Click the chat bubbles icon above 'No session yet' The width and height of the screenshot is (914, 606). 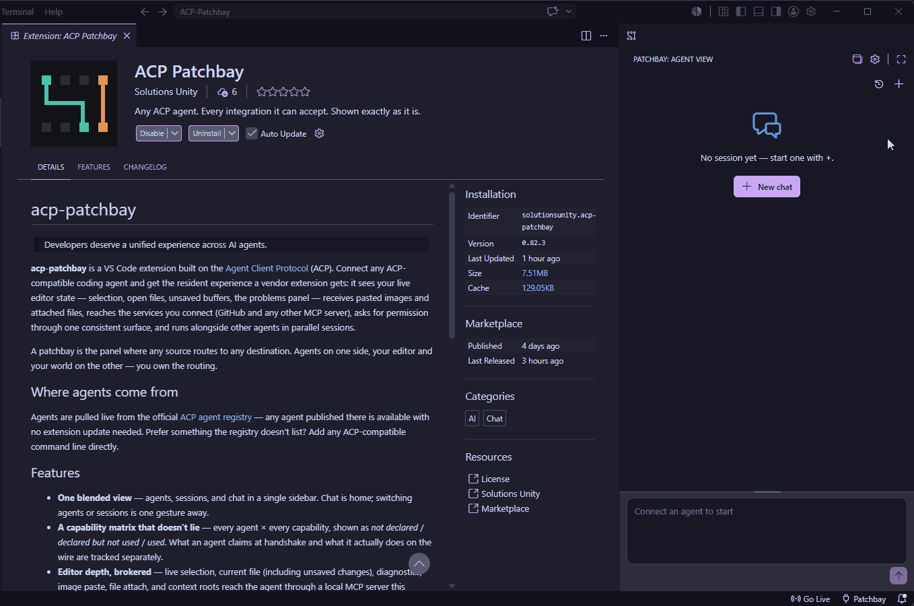pos(767,125)
